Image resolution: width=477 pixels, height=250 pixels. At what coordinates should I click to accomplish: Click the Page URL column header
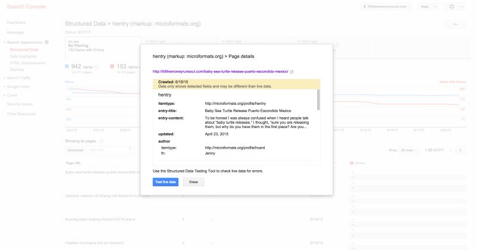(73, 163)
